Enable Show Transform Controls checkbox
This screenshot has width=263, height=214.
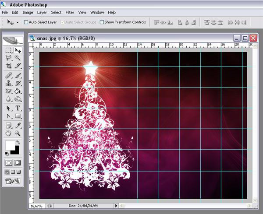(x=102, y=22)
